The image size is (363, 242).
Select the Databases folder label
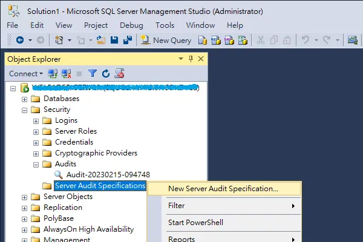click(x=61, y=99)
